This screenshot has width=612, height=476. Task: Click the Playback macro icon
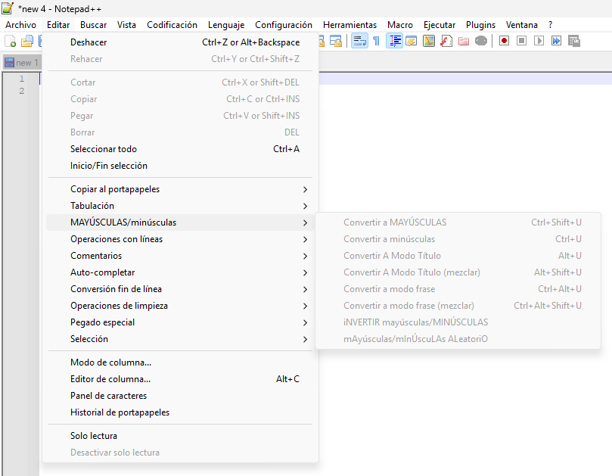[539, 41]
